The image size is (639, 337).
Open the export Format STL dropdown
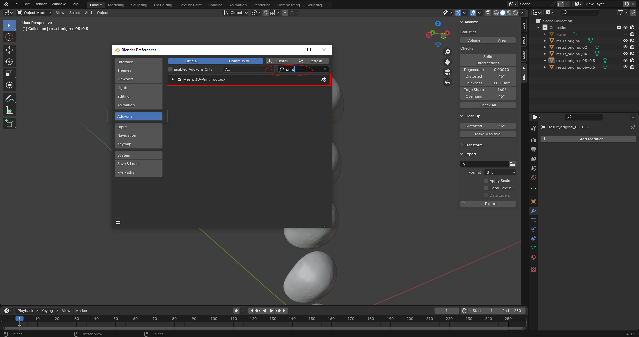(x=500, y=172)
